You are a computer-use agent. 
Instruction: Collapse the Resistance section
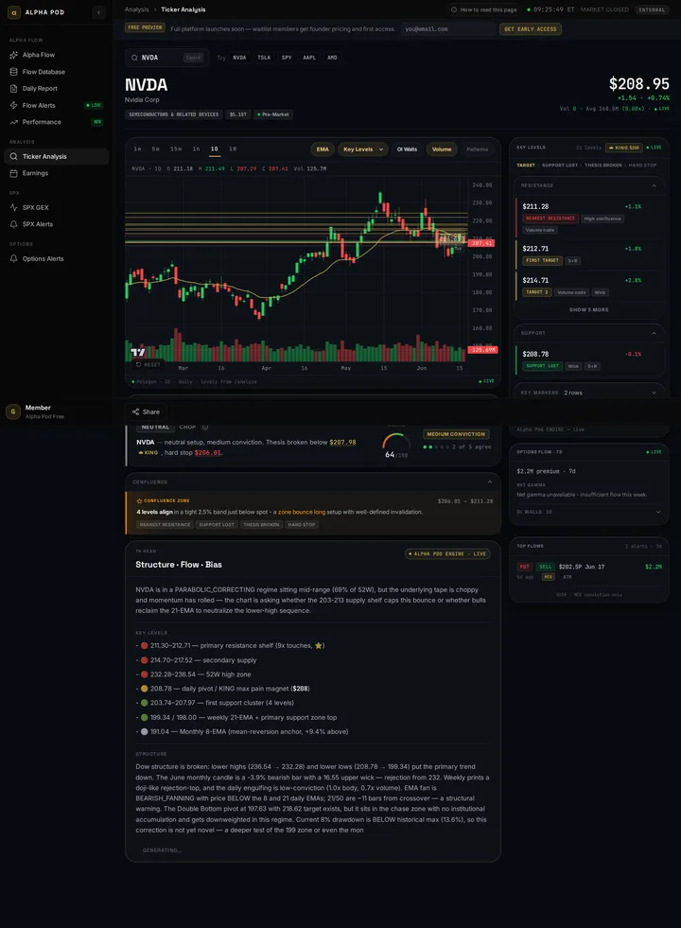pyautogui.click(x=654, y=185)
